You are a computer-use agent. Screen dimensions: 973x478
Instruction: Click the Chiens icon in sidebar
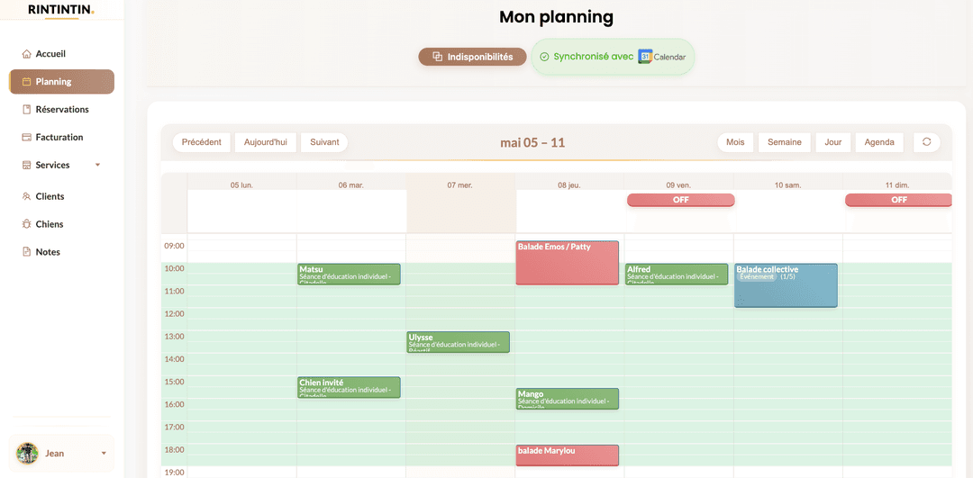26,224
